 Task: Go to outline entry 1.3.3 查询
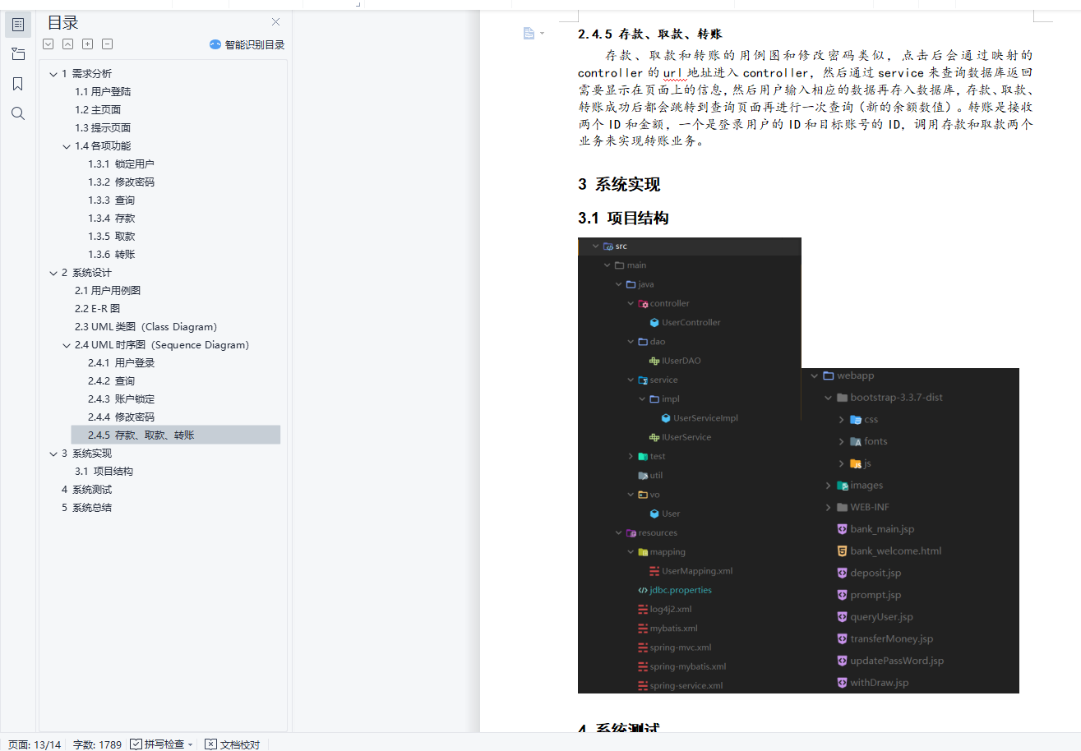pyautogui.click(x=111, y=200)
